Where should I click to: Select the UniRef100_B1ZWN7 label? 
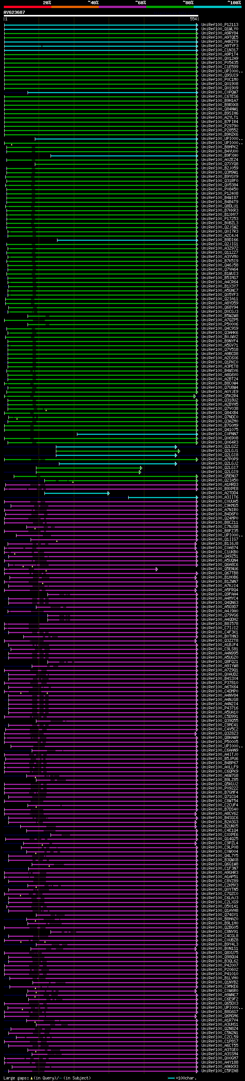220,582
